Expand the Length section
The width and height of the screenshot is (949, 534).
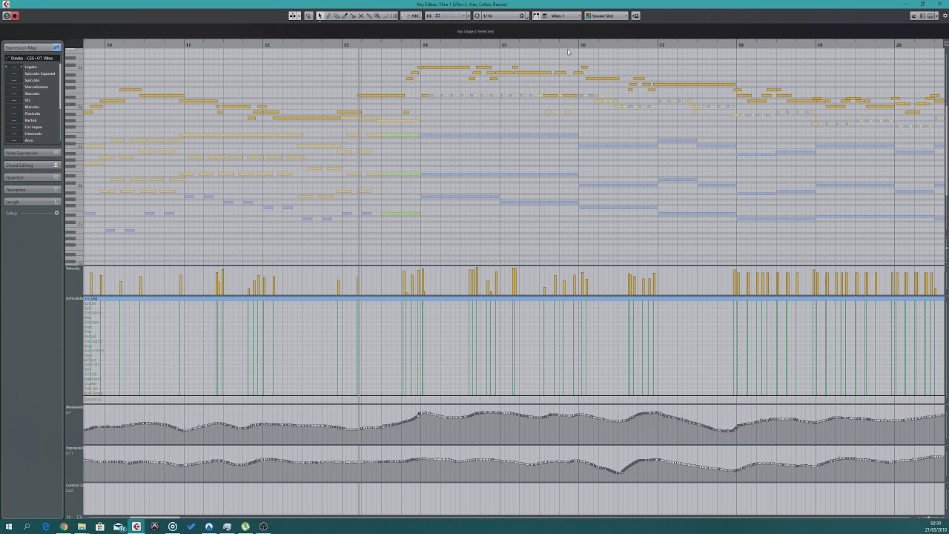click(x=32, y=202)
